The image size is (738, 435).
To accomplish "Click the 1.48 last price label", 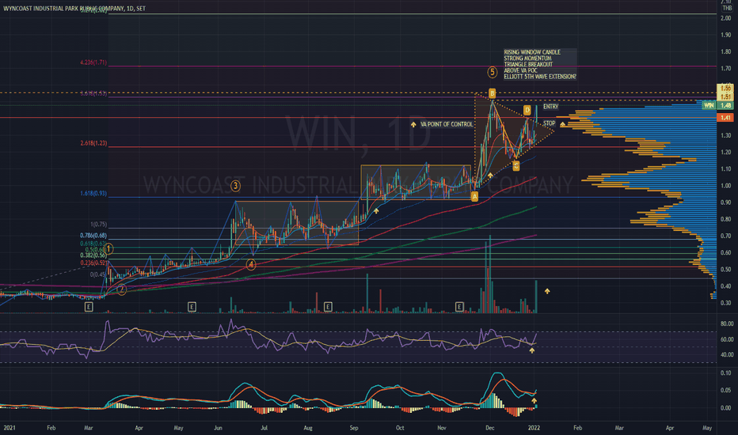I will (725, 105).
